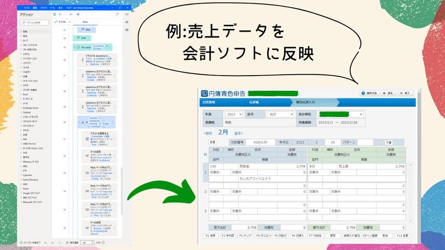This screenshot has height=250, width=445.
Task: Open the 表示 menu
Action: click(61, 8)
